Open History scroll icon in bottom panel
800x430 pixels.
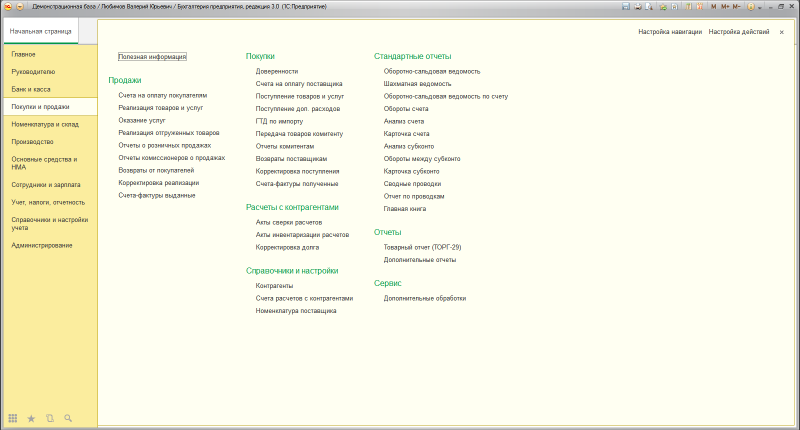(x=50, y=418)
